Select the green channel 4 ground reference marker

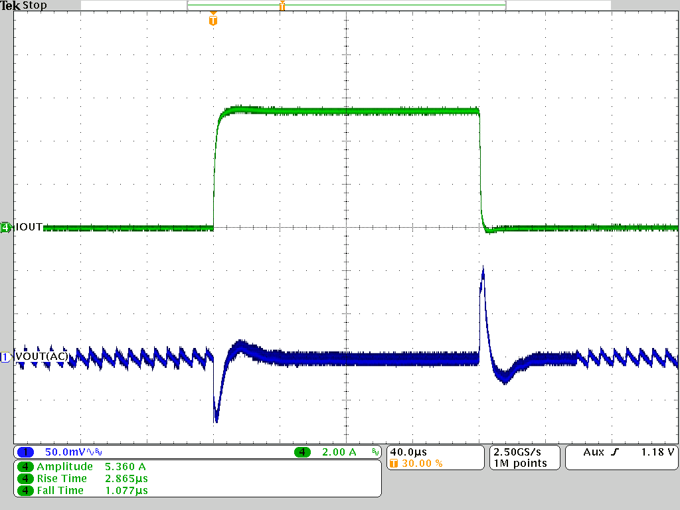click(4, 226)
